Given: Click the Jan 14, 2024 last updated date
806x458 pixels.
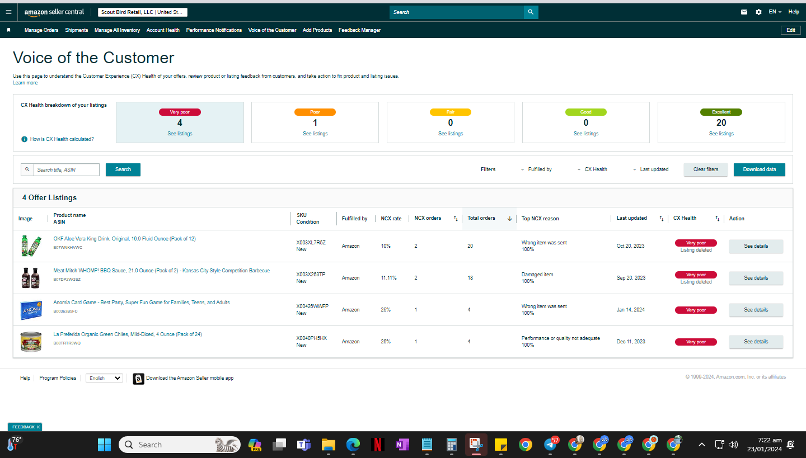Looking at the screenshot, I should [630, 310].
